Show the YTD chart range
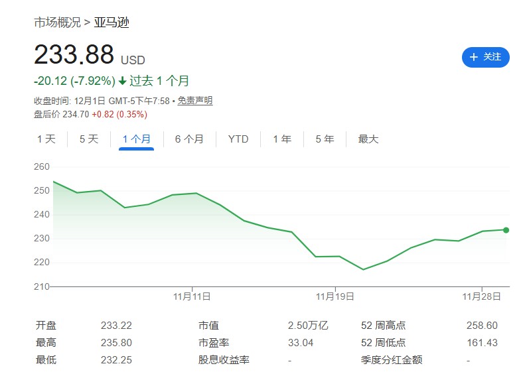The width and height of the screenshot is (527, 376). point(238,139)
